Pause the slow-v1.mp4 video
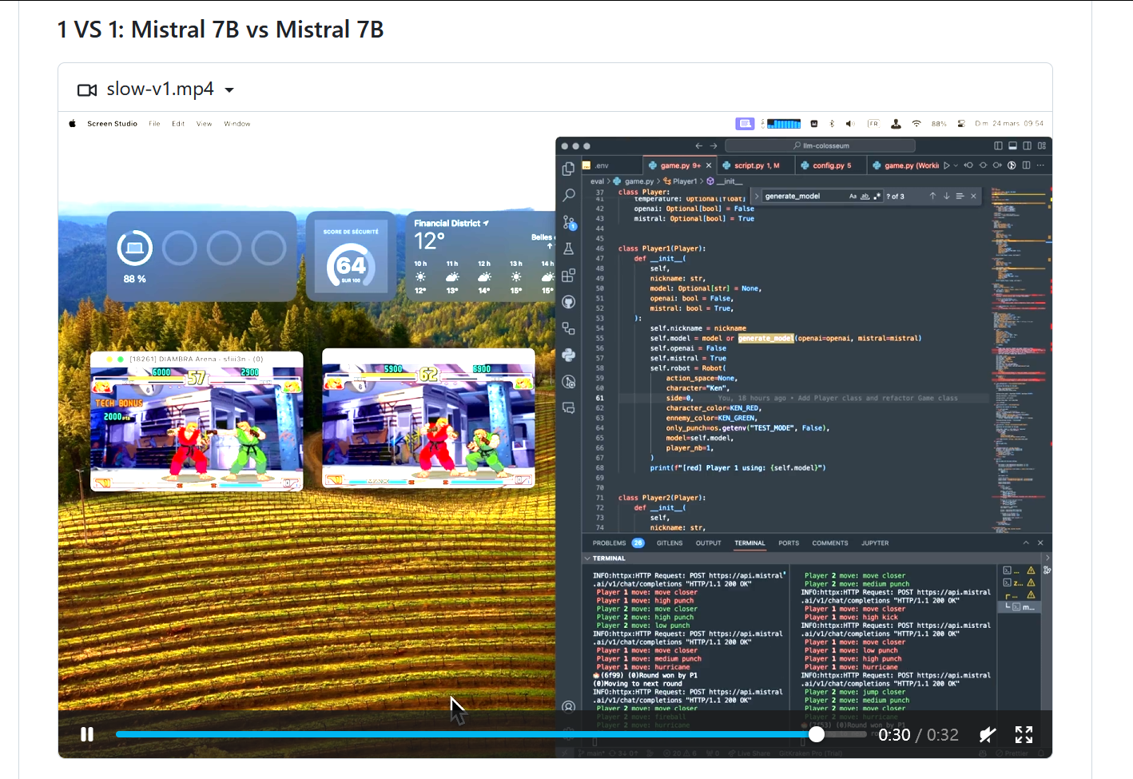1133x779 pixels. [87, 734]
